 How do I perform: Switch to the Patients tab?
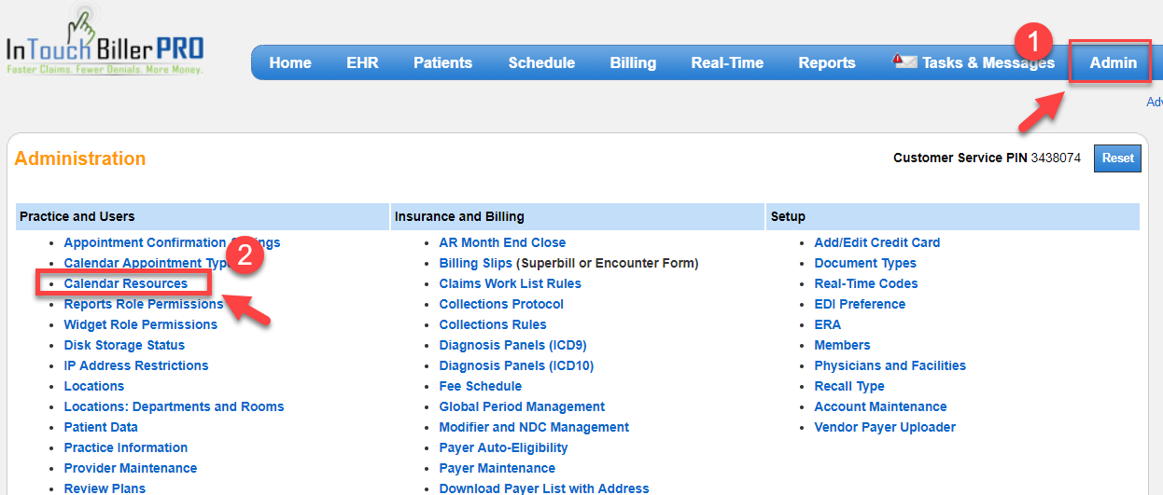[x=442, y=63]
